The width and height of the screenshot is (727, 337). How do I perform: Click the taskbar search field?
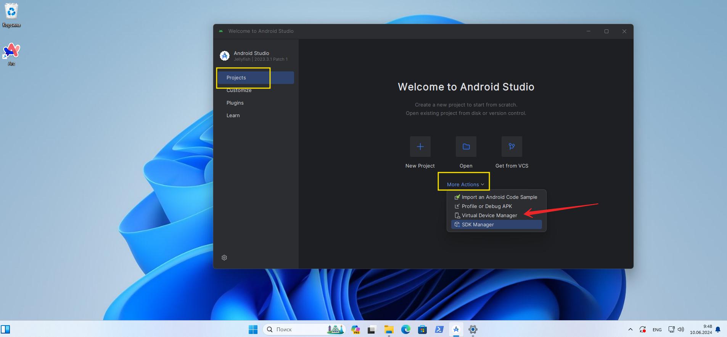tap(304, 329)
